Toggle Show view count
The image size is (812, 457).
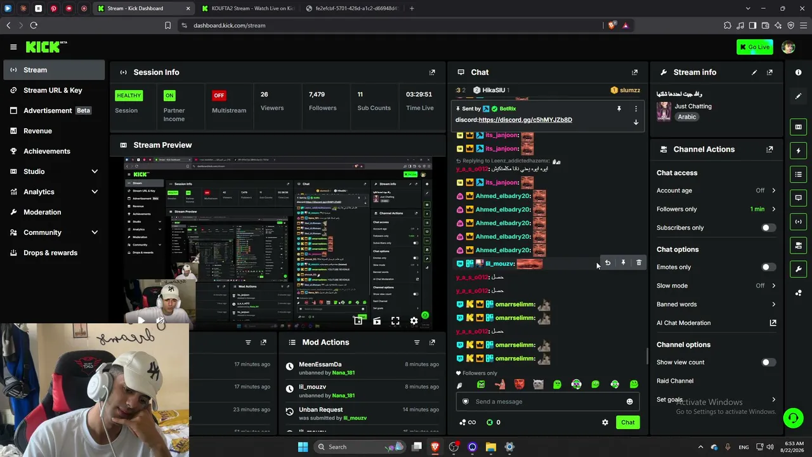(768, 362)
